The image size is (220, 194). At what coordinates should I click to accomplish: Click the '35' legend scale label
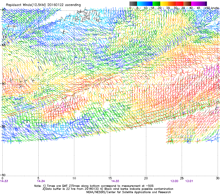coord(183,8)
